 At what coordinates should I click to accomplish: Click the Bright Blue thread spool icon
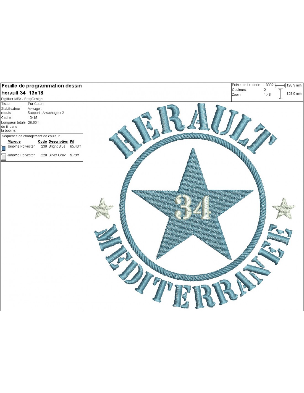point(4,148)
